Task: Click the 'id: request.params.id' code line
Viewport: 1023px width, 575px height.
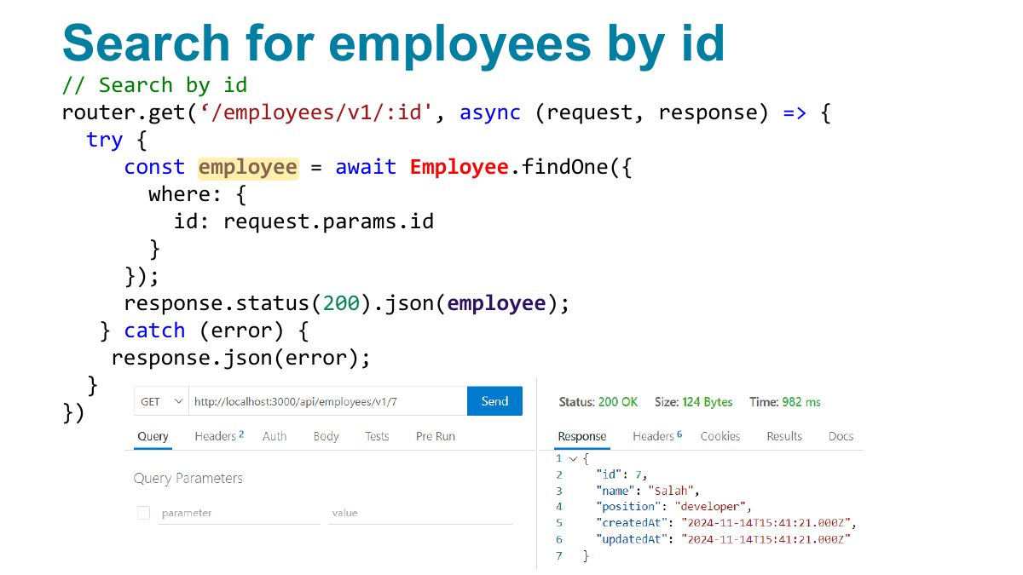Action: pos(303,222)
